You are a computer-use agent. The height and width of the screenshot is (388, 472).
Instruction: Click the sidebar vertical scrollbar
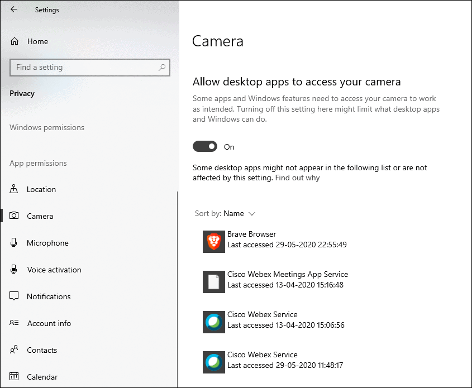click(178, 289)
